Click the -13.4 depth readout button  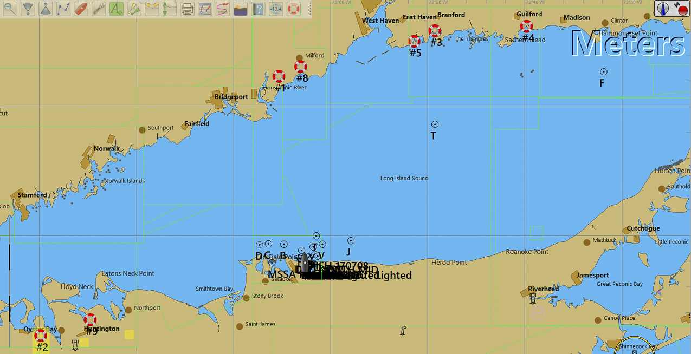pos(276,9)
